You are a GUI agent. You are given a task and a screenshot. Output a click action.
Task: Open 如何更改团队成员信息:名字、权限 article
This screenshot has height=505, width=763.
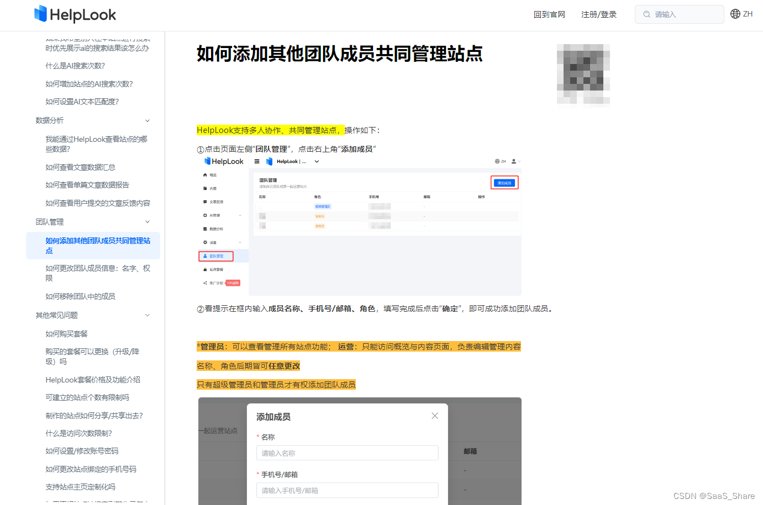(98, 273)
